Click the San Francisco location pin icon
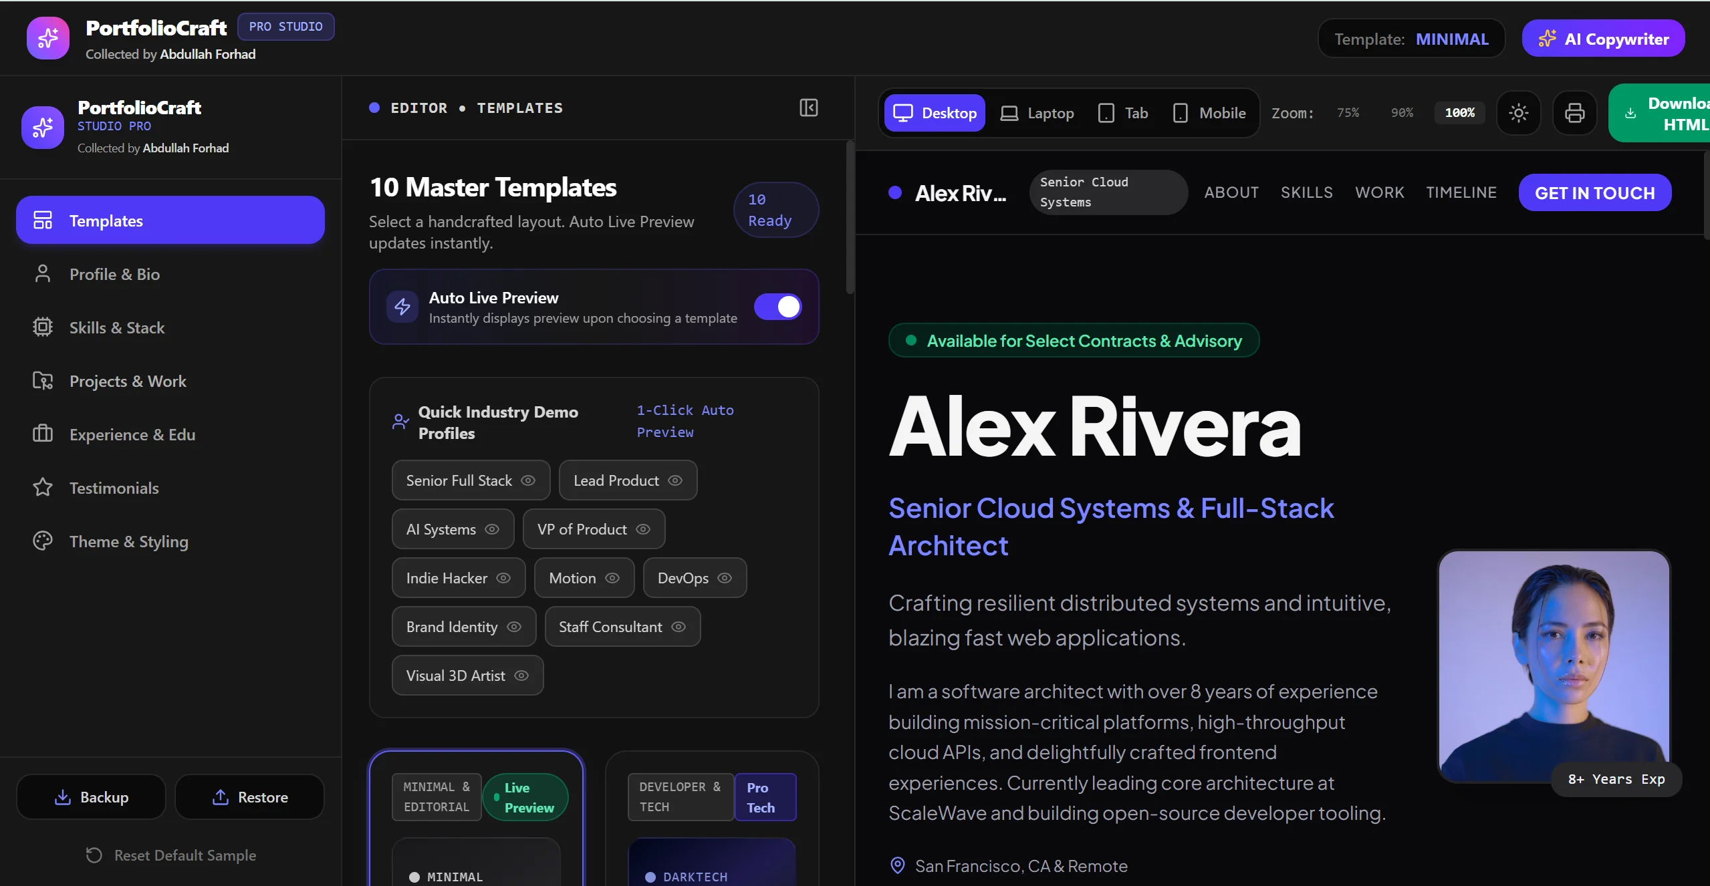1710x886 pixels. [x=898, y=865]
